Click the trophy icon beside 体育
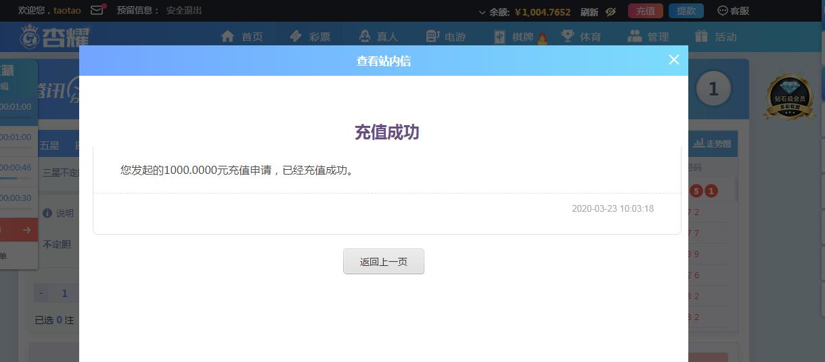Viewport: 825px width, 362px height. pos(567,36)
